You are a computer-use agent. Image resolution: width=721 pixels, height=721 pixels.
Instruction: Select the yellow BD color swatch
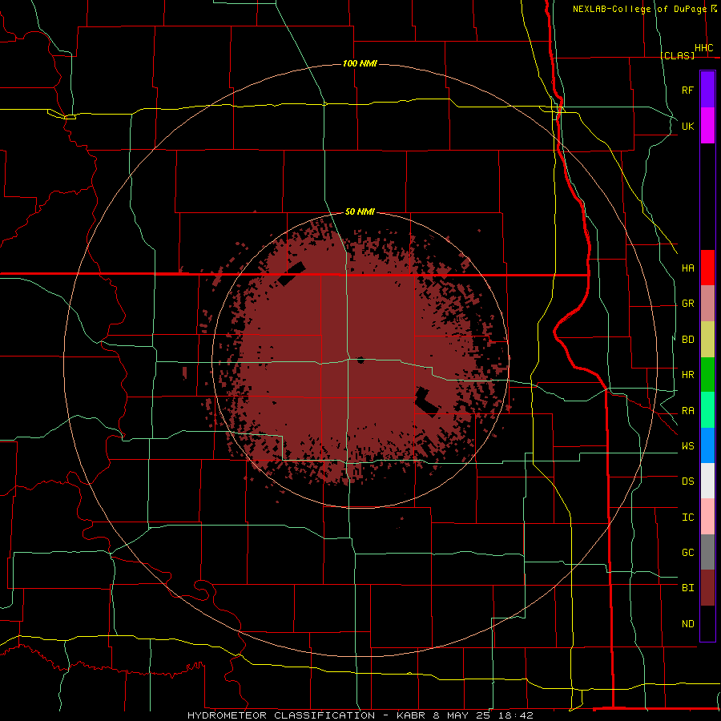[707, 340]
